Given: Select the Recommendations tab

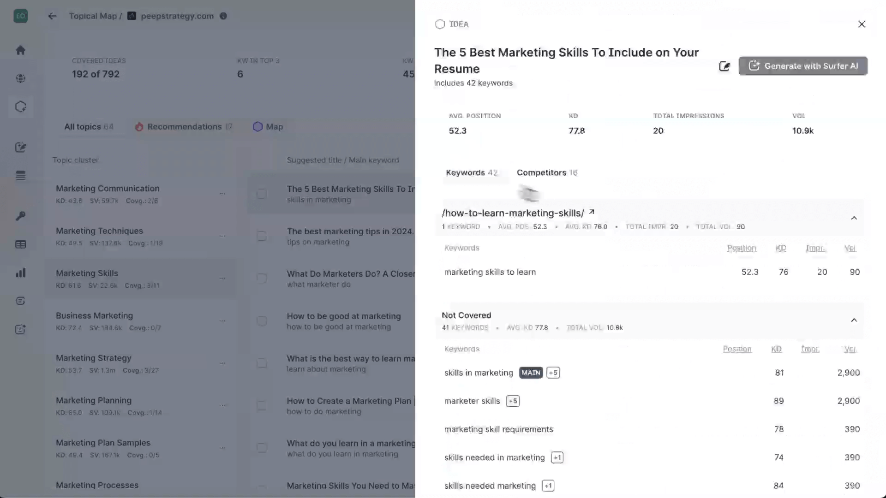Looking at the screenshot, I should click(x=184, y=127).
